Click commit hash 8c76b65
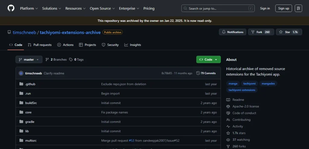 [167, 73]
